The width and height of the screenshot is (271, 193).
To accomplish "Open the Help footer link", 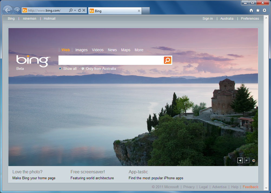I will 235,187.
